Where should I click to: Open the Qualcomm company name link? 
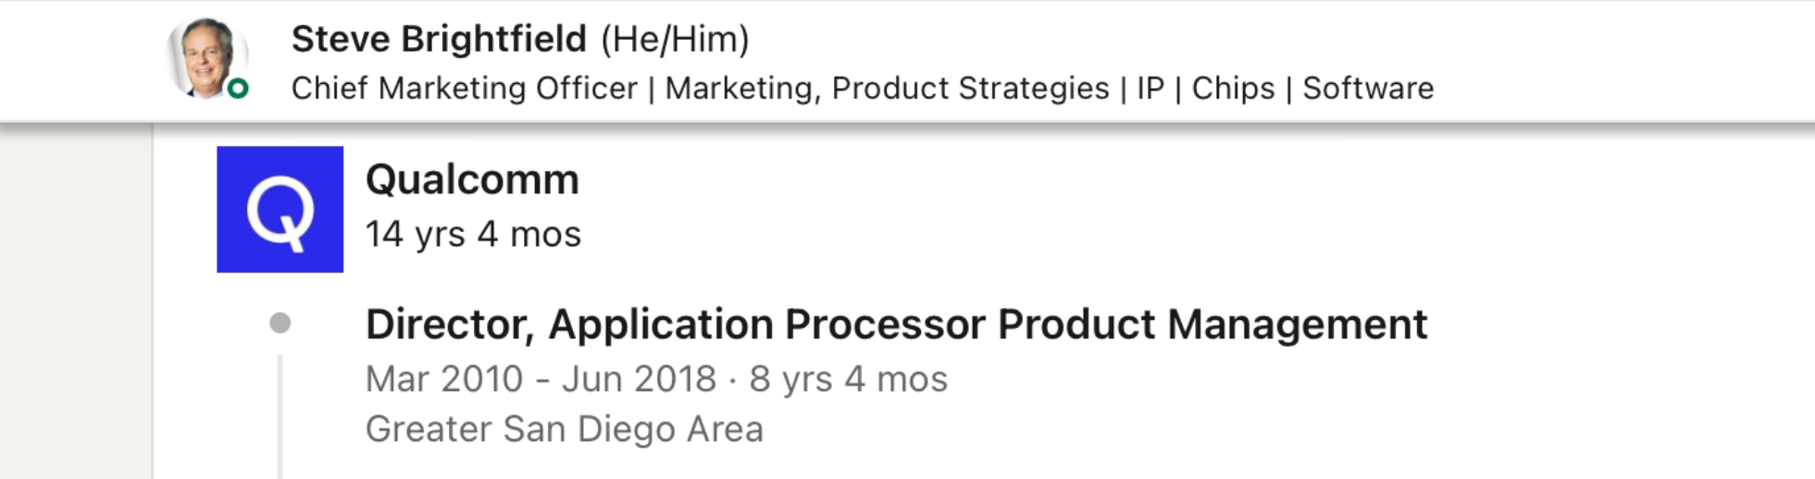(x=472, y=179)
